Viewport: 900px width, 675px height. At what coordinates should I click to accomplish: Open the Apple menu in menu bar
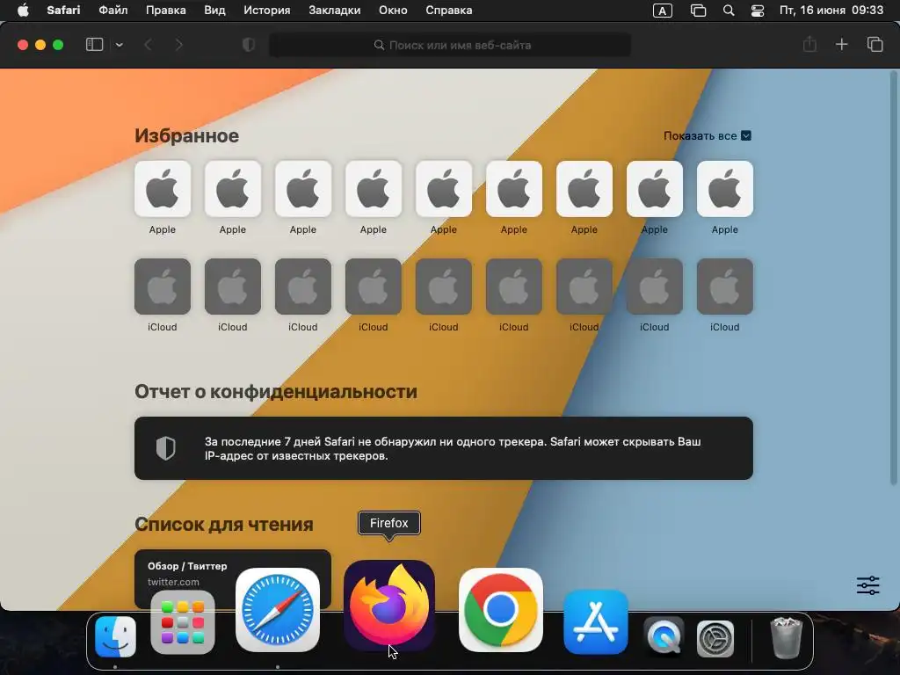point(22,11)
